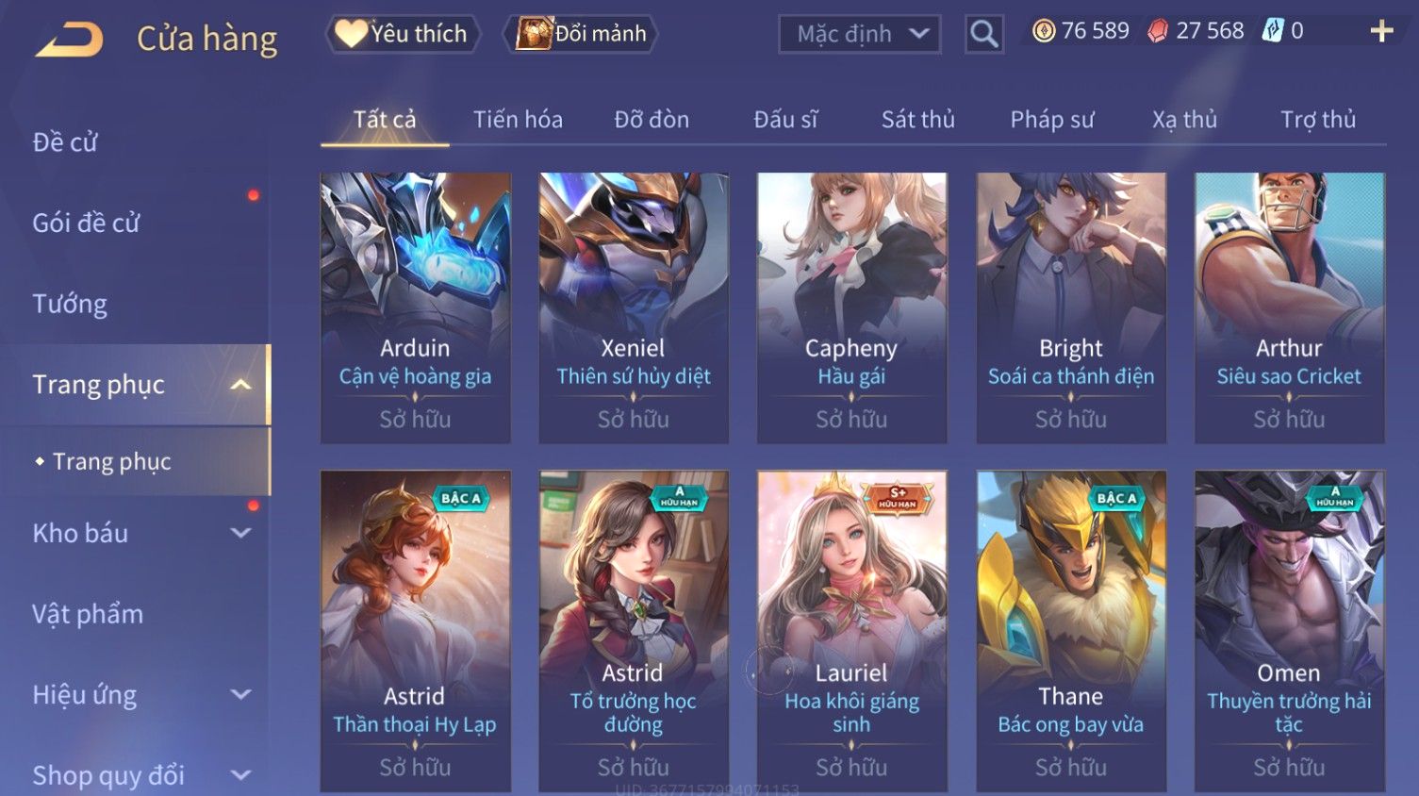Select the Tiến hóa tab
The image size is (1419, 796).
(x=518, y=120)
